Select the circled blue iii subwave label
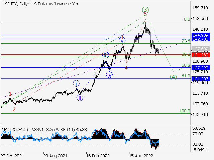Screen dimensions: 214x160 (x=106, y=55)
